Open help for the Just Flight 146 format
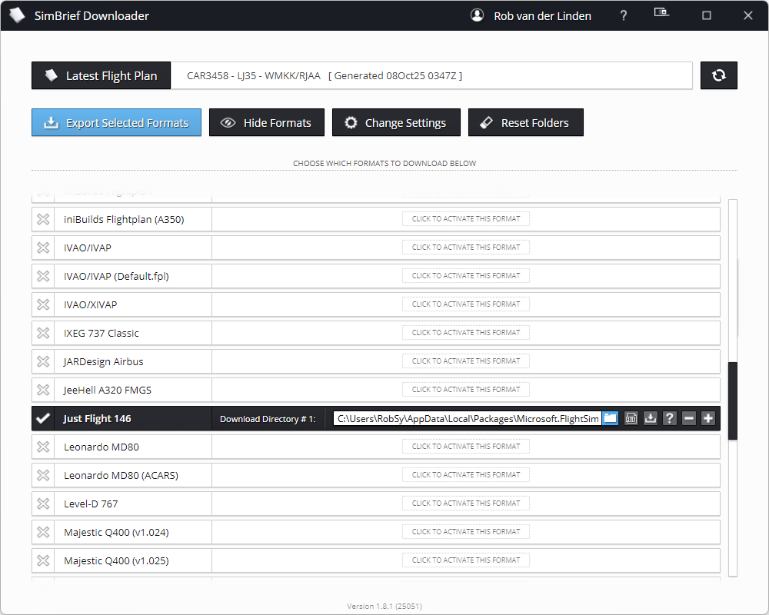The width and height of the screenshot is (769, 615). (x=670, y=418)
